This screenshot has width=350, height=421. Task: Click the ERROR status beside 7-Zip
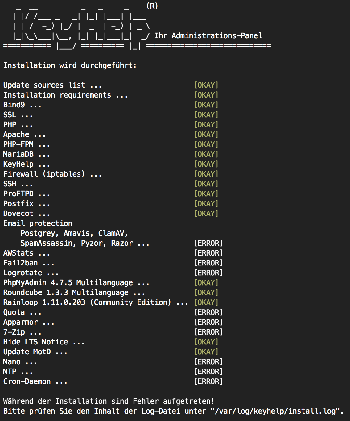208,332
